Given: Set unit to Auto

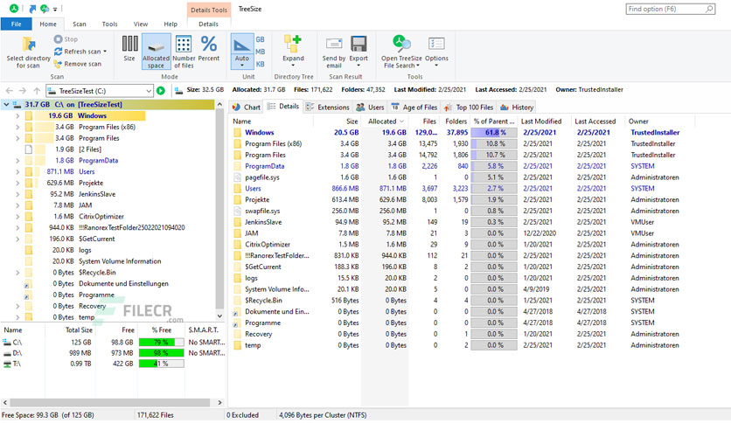Looking at the screenshot, I should tap(242, 51).
